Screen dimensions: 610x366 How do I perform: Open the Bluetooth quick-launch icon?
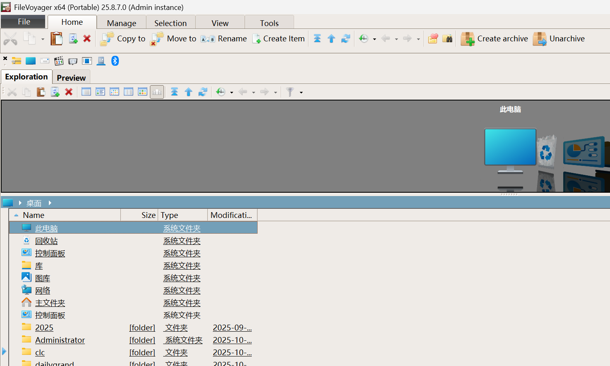pos(115,61)
